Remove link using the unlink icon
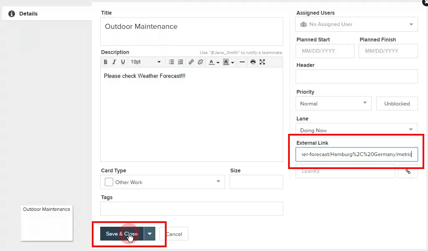The height and width of the screenshot is (251, 428). point(200,62)
